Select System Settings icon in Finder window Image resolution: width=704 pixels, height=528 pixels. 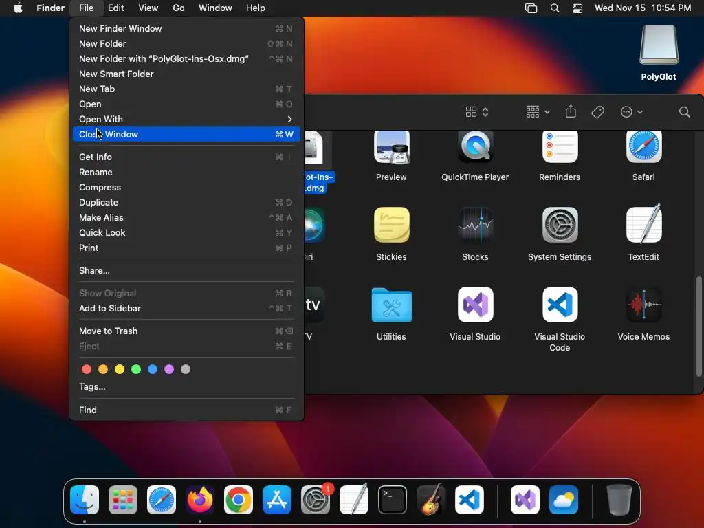(x=560, y=225)
